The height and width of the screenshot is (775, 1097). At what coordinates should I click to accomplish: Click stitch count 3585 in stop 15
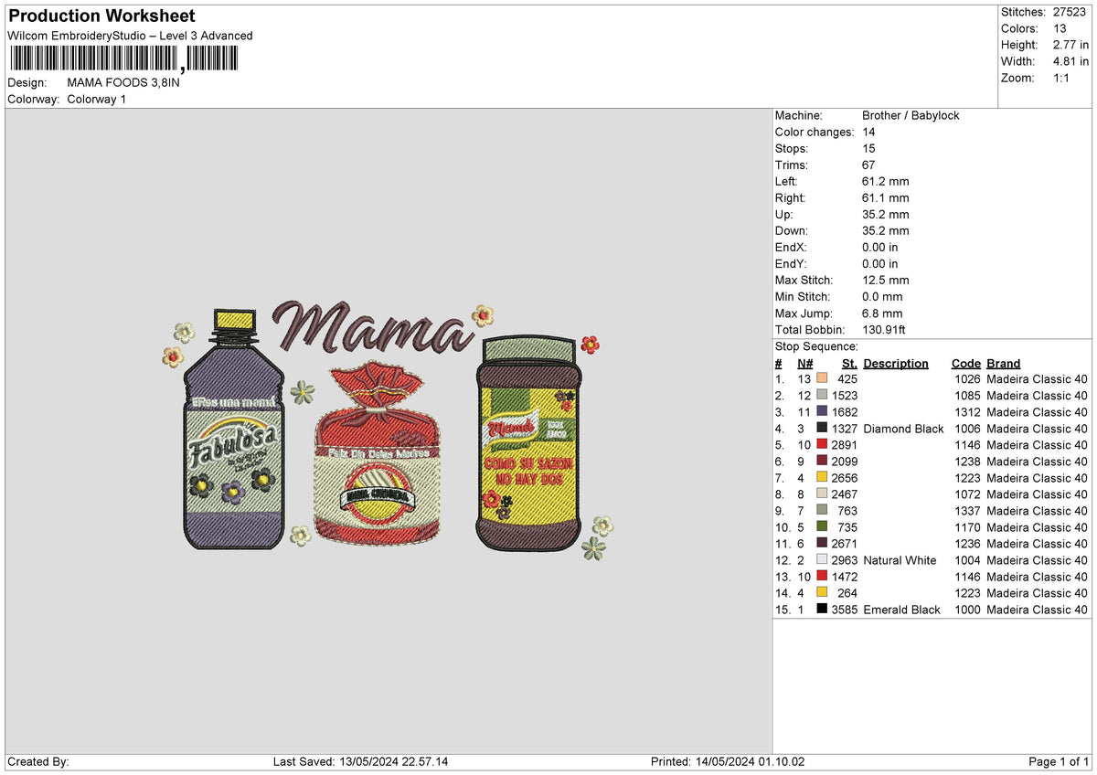click(845, 609)
